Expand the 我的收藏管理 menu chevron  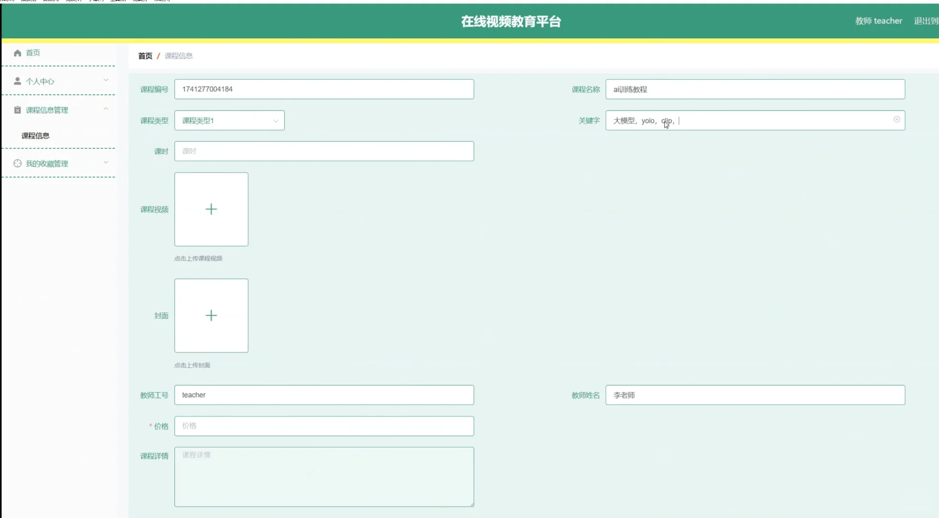click(x=106, y=163)
